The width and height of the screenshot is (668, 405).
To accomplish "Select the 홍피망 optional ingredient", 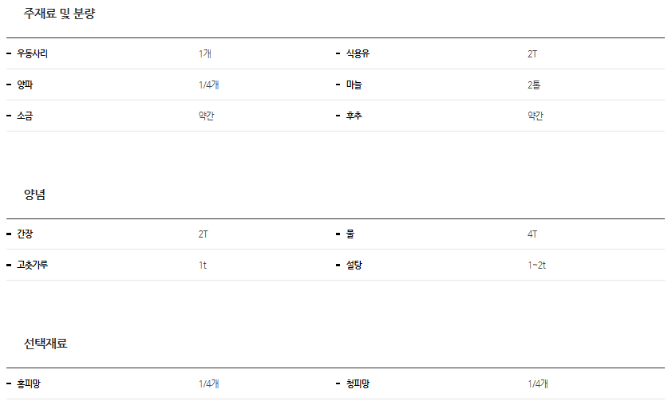I will coord(29,384).
